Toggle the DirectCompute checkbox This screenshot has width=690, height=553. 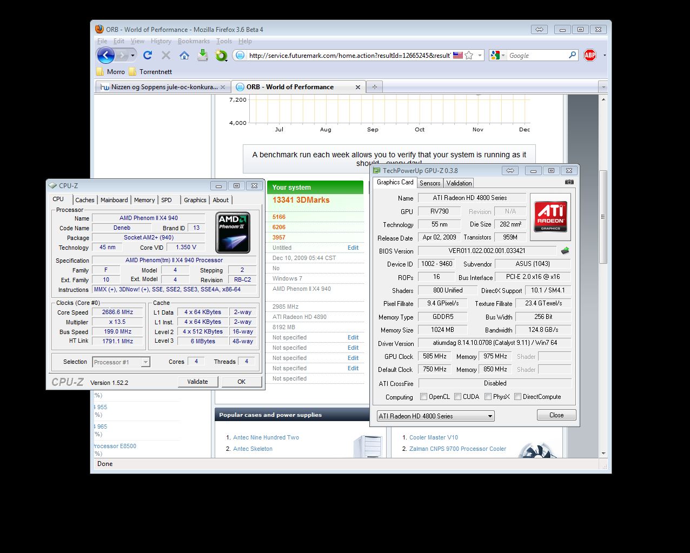click(518, 397)
